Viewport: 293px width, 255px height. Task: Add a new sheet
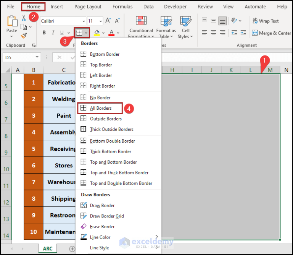[72, 249]
